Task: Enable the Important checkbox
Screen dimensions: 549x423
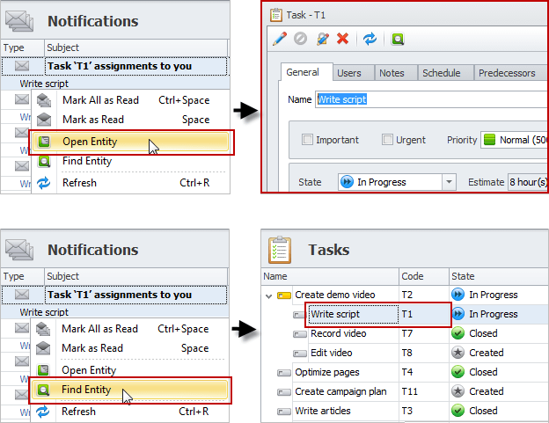Action: click(x=308, y=140)
